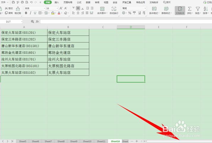
Task: Toggle bold formatting
Action: pyautogui.click(x=26, y=13)
